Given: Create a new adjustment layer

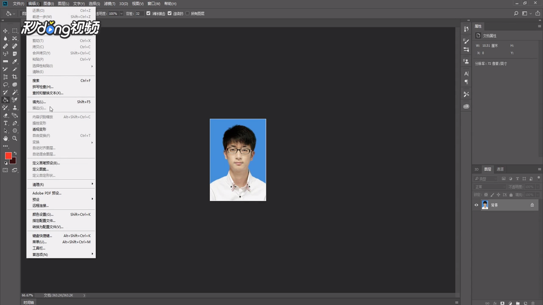Looking at the screenshot, I should [x=510, y=303].
